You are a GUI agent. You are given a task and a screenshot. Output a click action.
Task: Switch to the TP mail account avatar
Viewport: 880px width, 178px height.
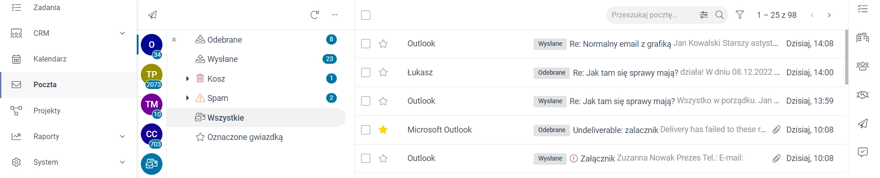click(151, 75)
